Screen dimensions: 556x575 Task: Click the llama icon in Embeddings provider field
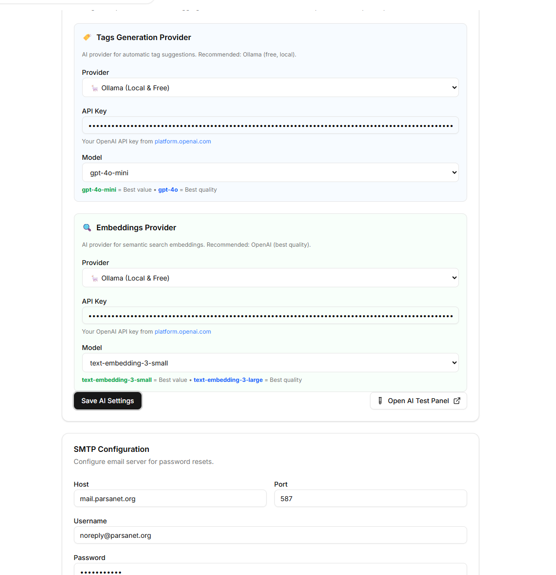tap(95, 278)
